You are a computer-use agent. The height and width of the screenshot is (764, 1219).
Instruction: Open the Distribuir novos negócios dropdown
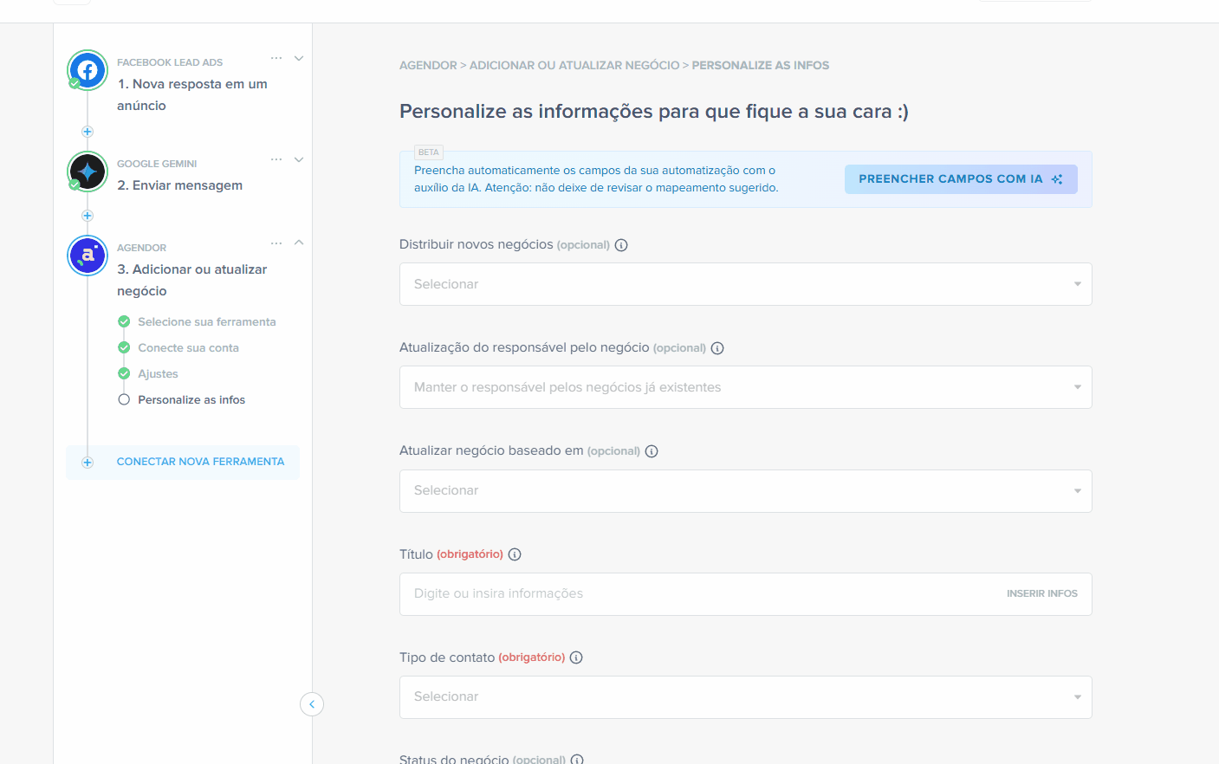pyautogui.click(x=745, y=284)
